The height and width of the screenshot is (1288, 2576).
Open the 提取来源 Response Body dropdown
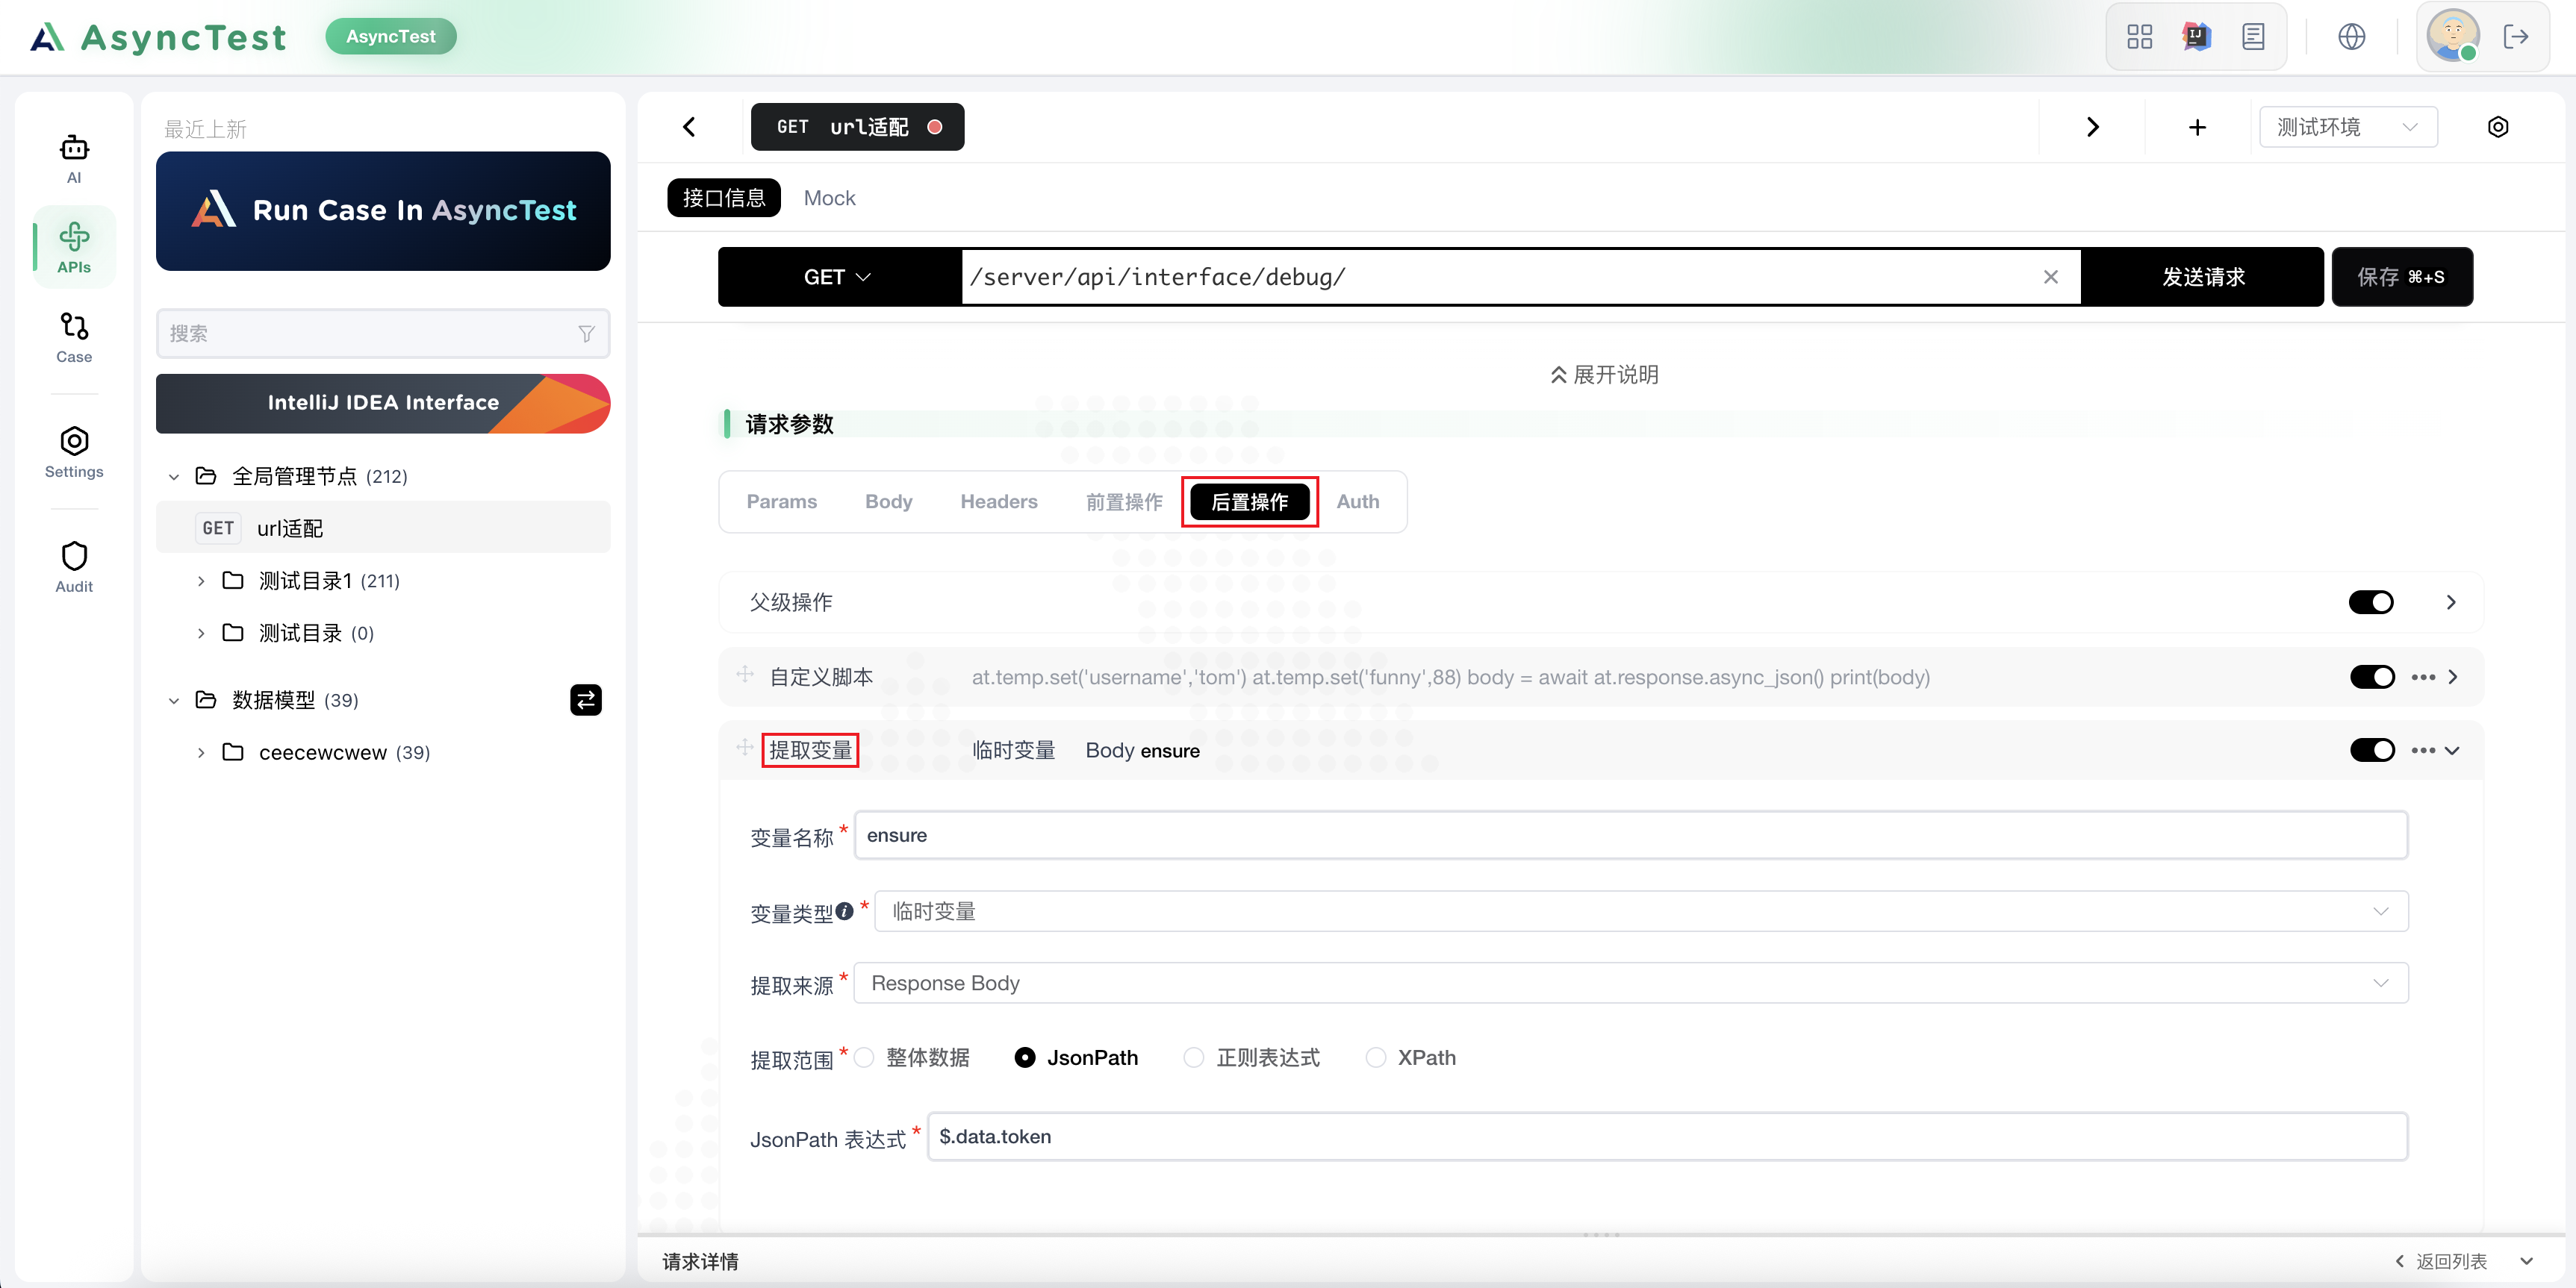coord(1630,984)
